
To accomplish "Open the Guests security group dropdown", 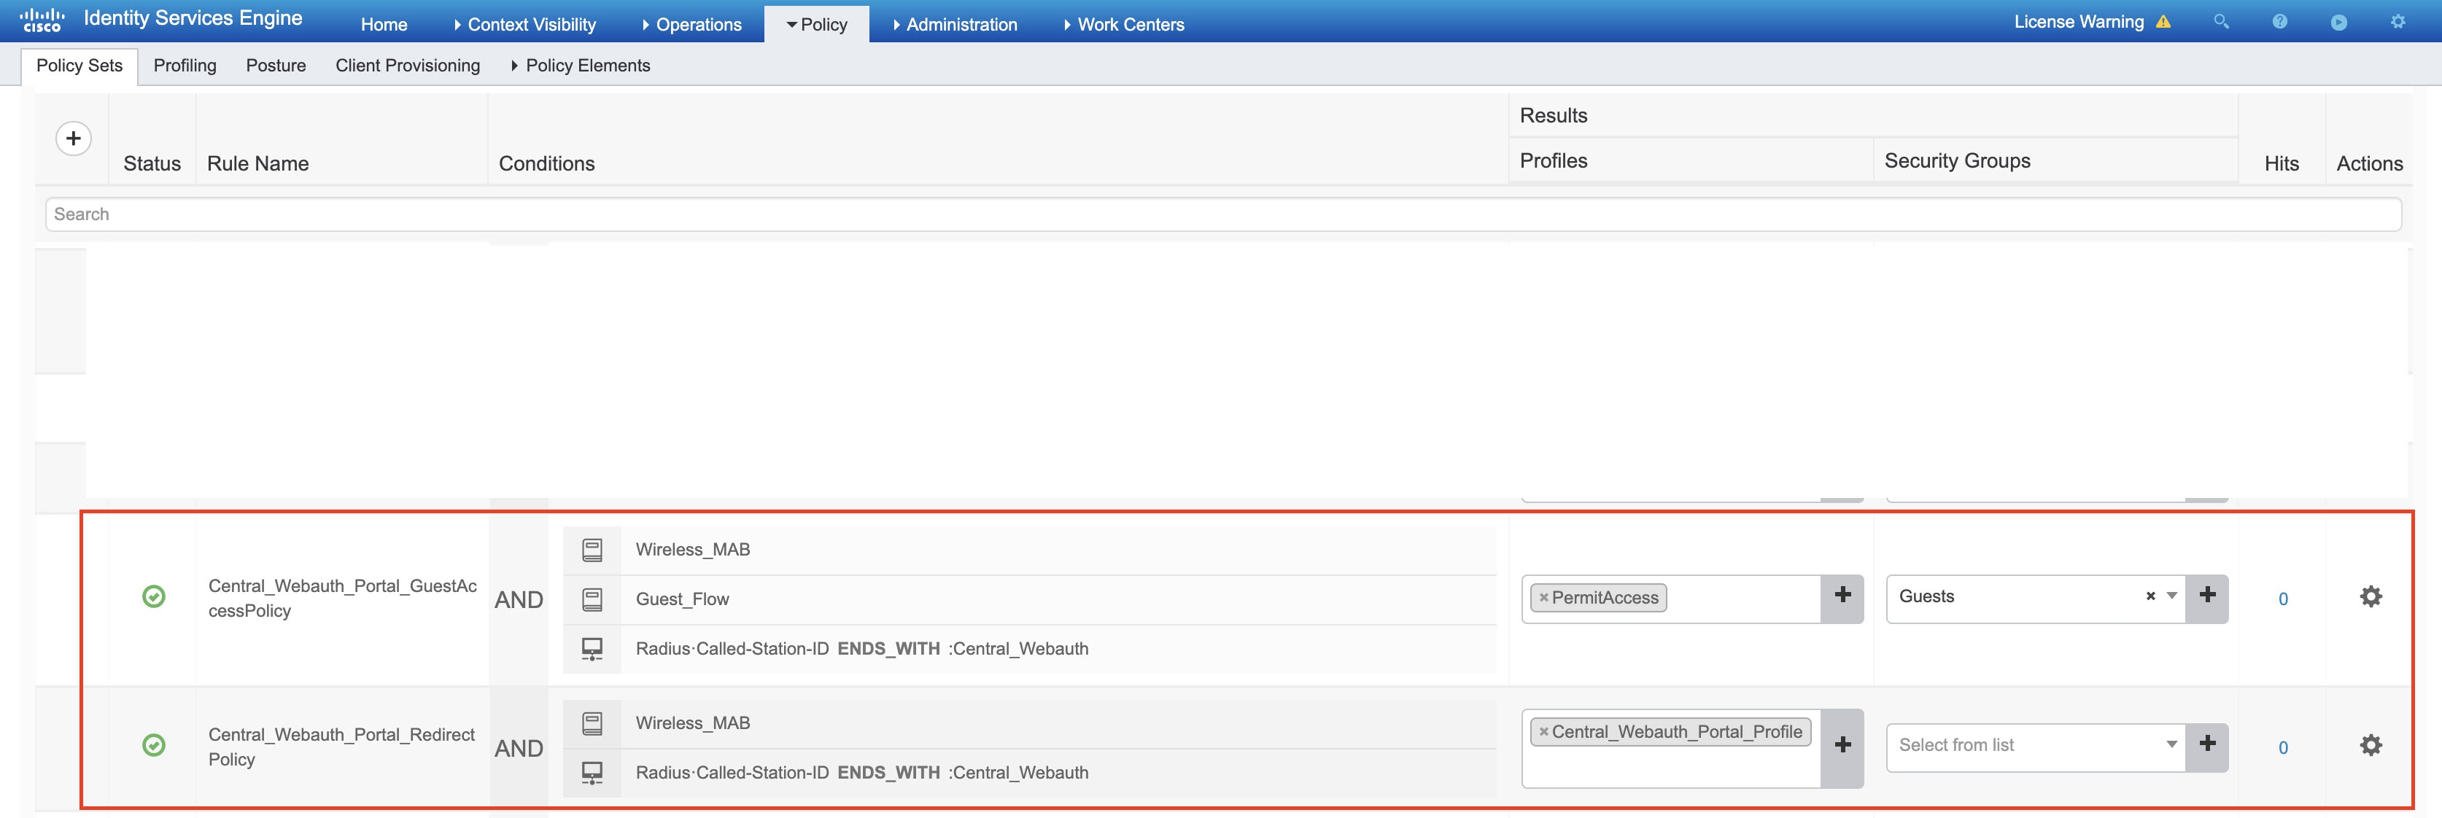I will coord(2172,596).
